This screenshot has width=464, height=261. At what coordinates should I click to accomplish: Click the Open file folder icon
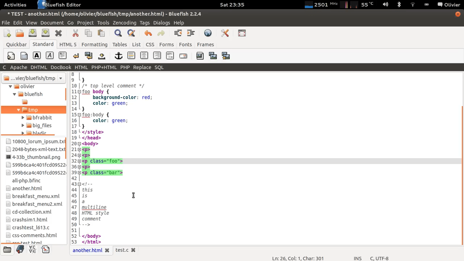coord(20,33)
